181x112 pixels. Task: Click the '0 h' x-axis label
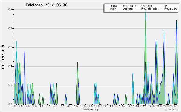coord(14,106)
